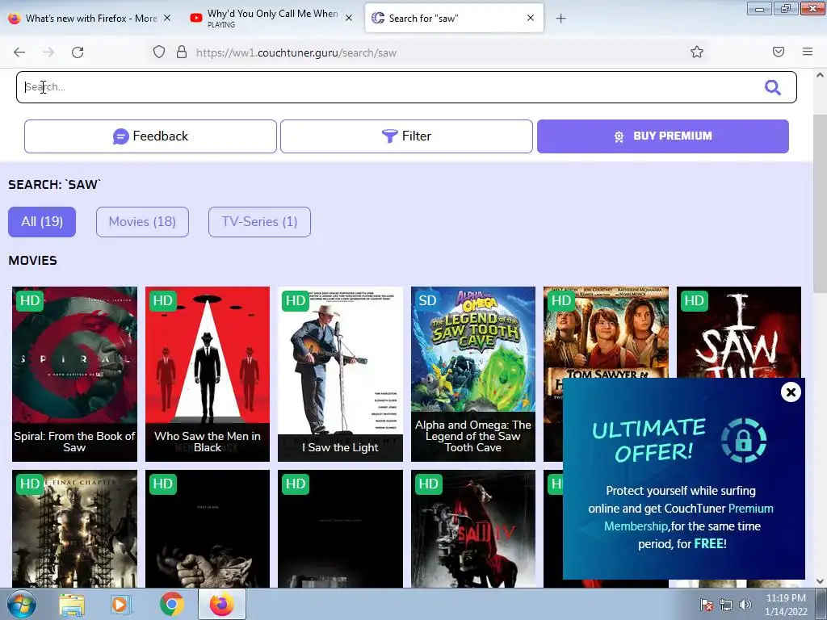Viewport: 827px width, 620px height.
Task: Open the Saw IV movie poster
Action: pos(473,529)
